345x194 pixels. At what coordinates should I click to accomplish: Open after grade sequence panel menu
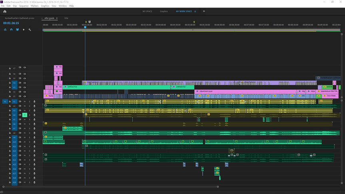click(57, 18)
